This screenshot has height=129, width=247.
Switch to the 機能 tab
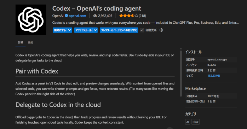click(x=30, y=42)
